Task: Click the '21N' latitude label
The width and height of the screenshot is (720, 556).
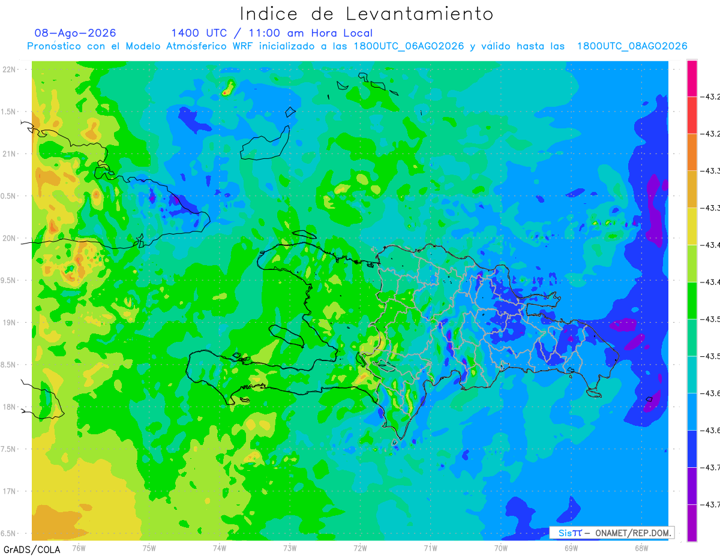Action: pyautogui.click(x=10, y=154)
